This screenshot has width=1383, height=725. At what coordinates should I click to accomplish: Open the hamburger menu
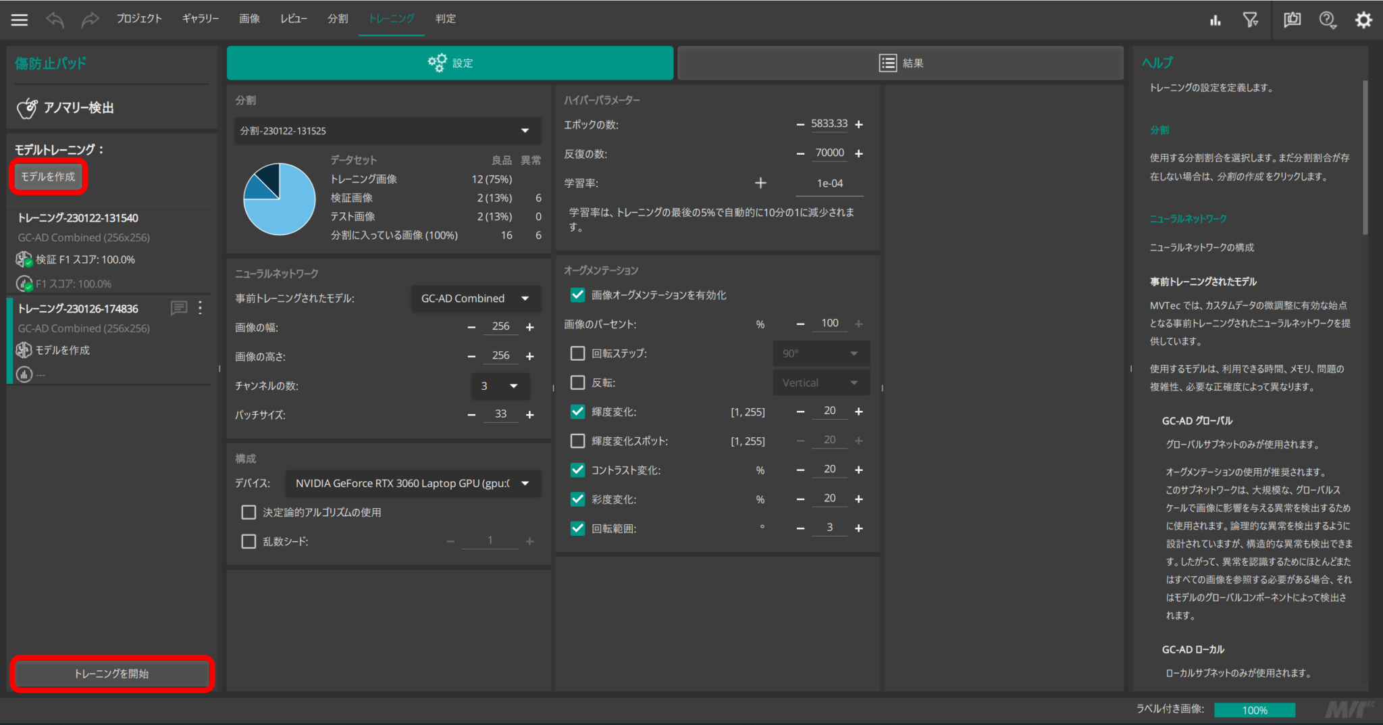pyautogui.click(x=18, y=19)
